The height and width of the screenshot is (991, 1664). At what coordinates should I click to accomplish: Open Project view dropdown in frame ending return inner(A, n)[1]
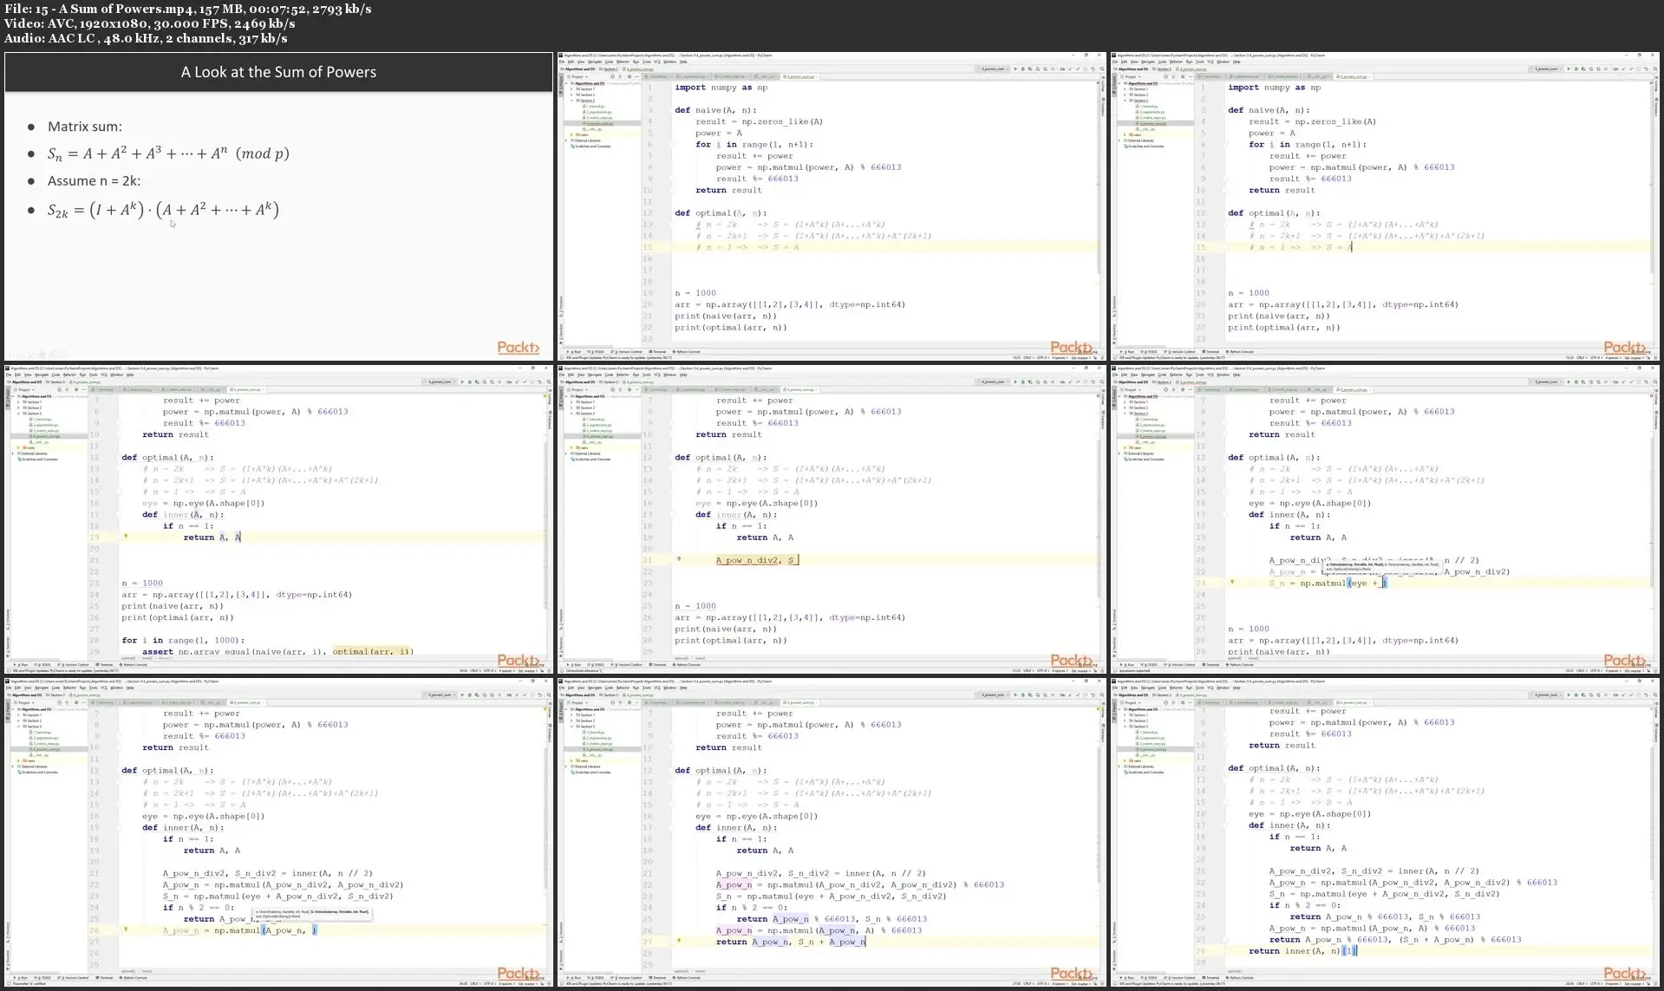1137,702
